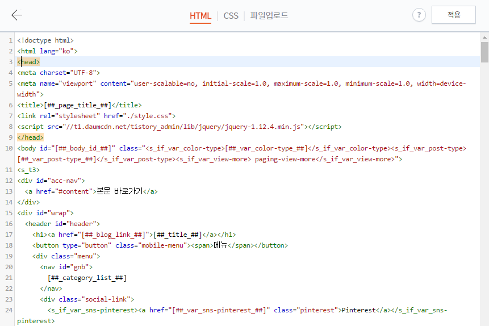The width and height of the screenshot is (489, 326).
Task: Click the h1 [##_title_##] line
Action: (x=134, y=235)
